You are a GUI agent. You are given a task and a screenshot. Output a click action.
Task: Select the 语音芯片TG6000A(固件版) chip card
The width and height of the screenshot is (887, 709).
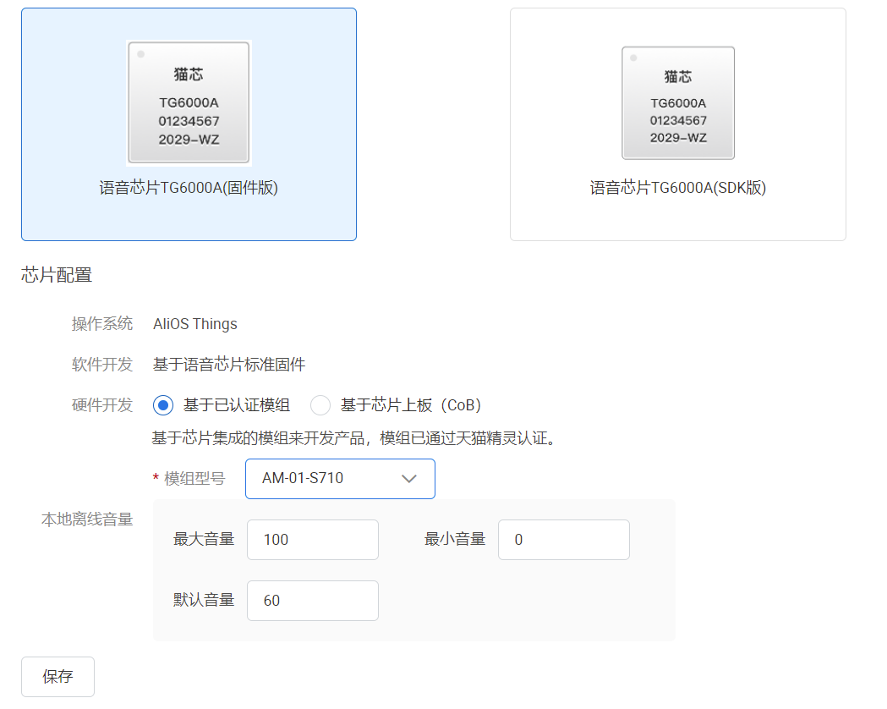point(189,124)
